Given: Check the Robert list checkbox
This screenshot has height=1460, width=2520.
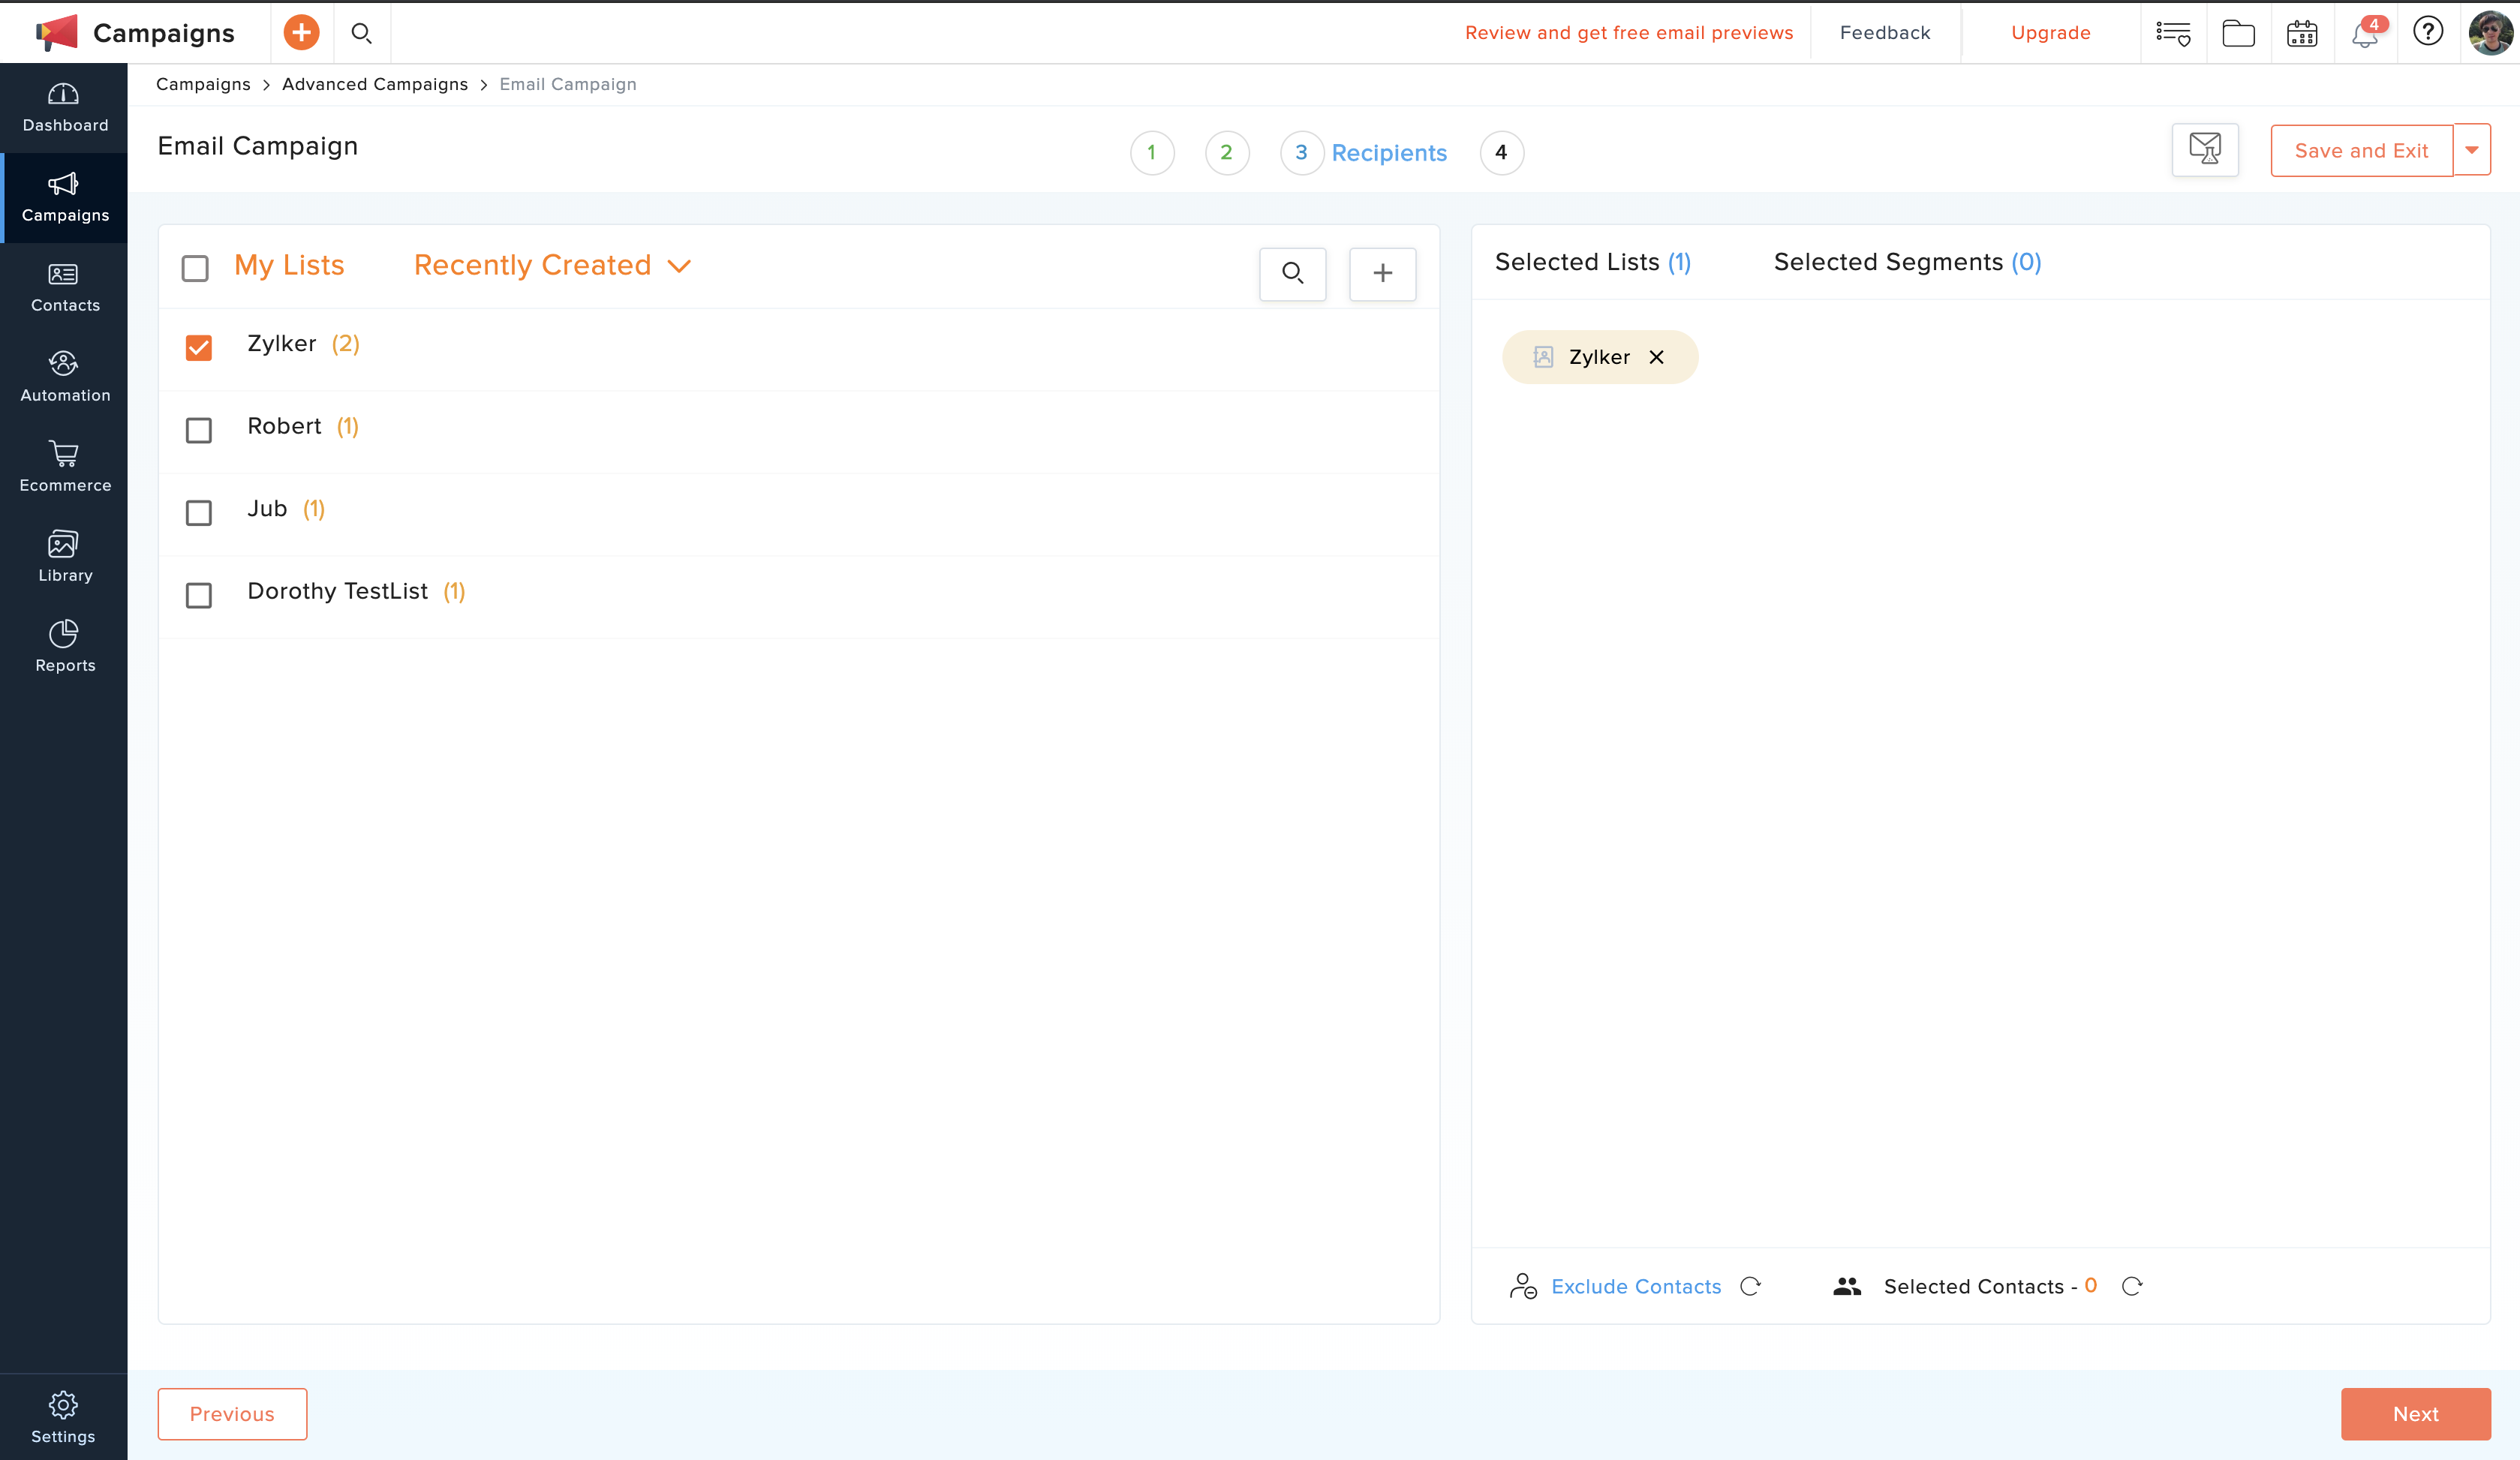Looking at the screenshot, I should coord(199,430).
